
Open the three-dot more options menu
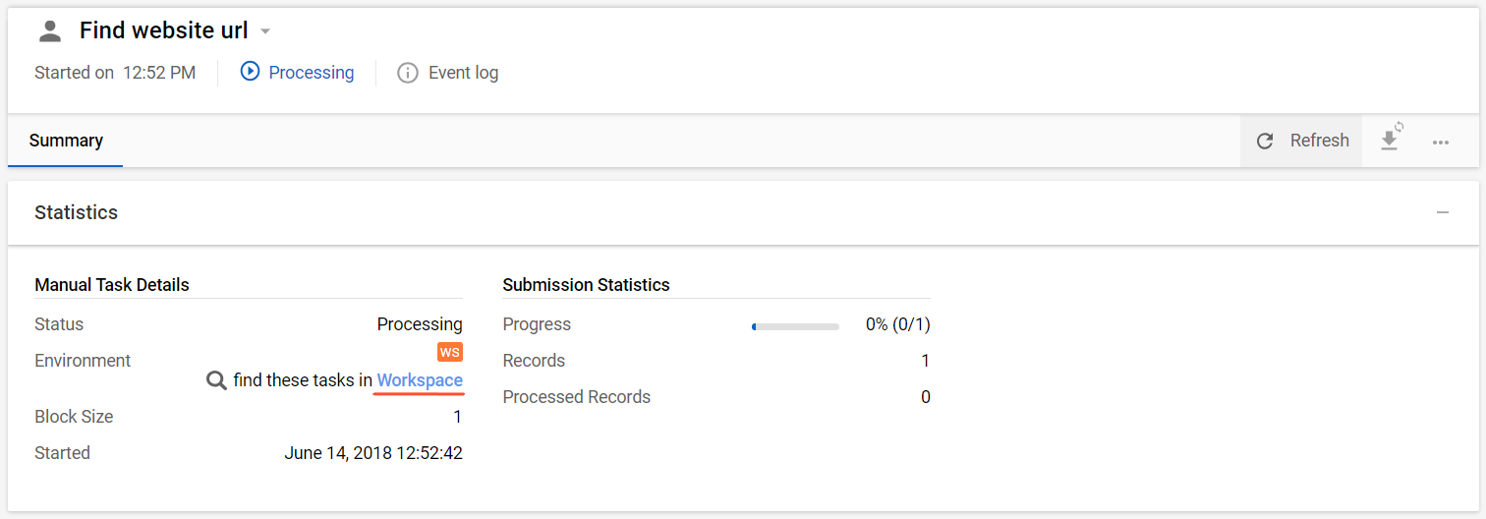(x=1441, y=142)
